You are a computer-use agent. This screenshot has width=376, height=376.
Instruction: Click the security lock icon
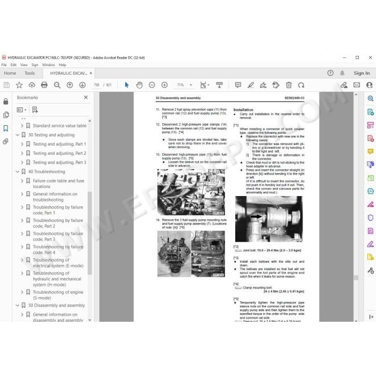click(6, 101)
